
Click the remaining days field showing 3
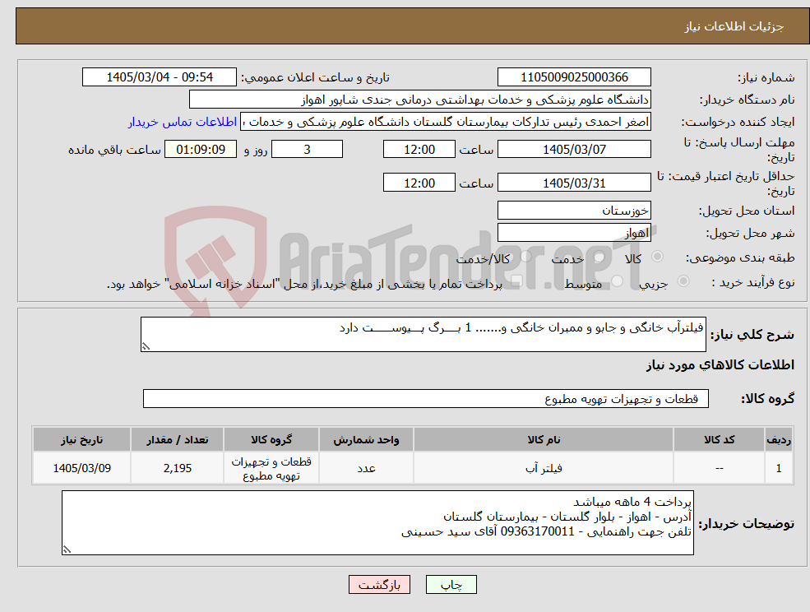click(307, 150)
